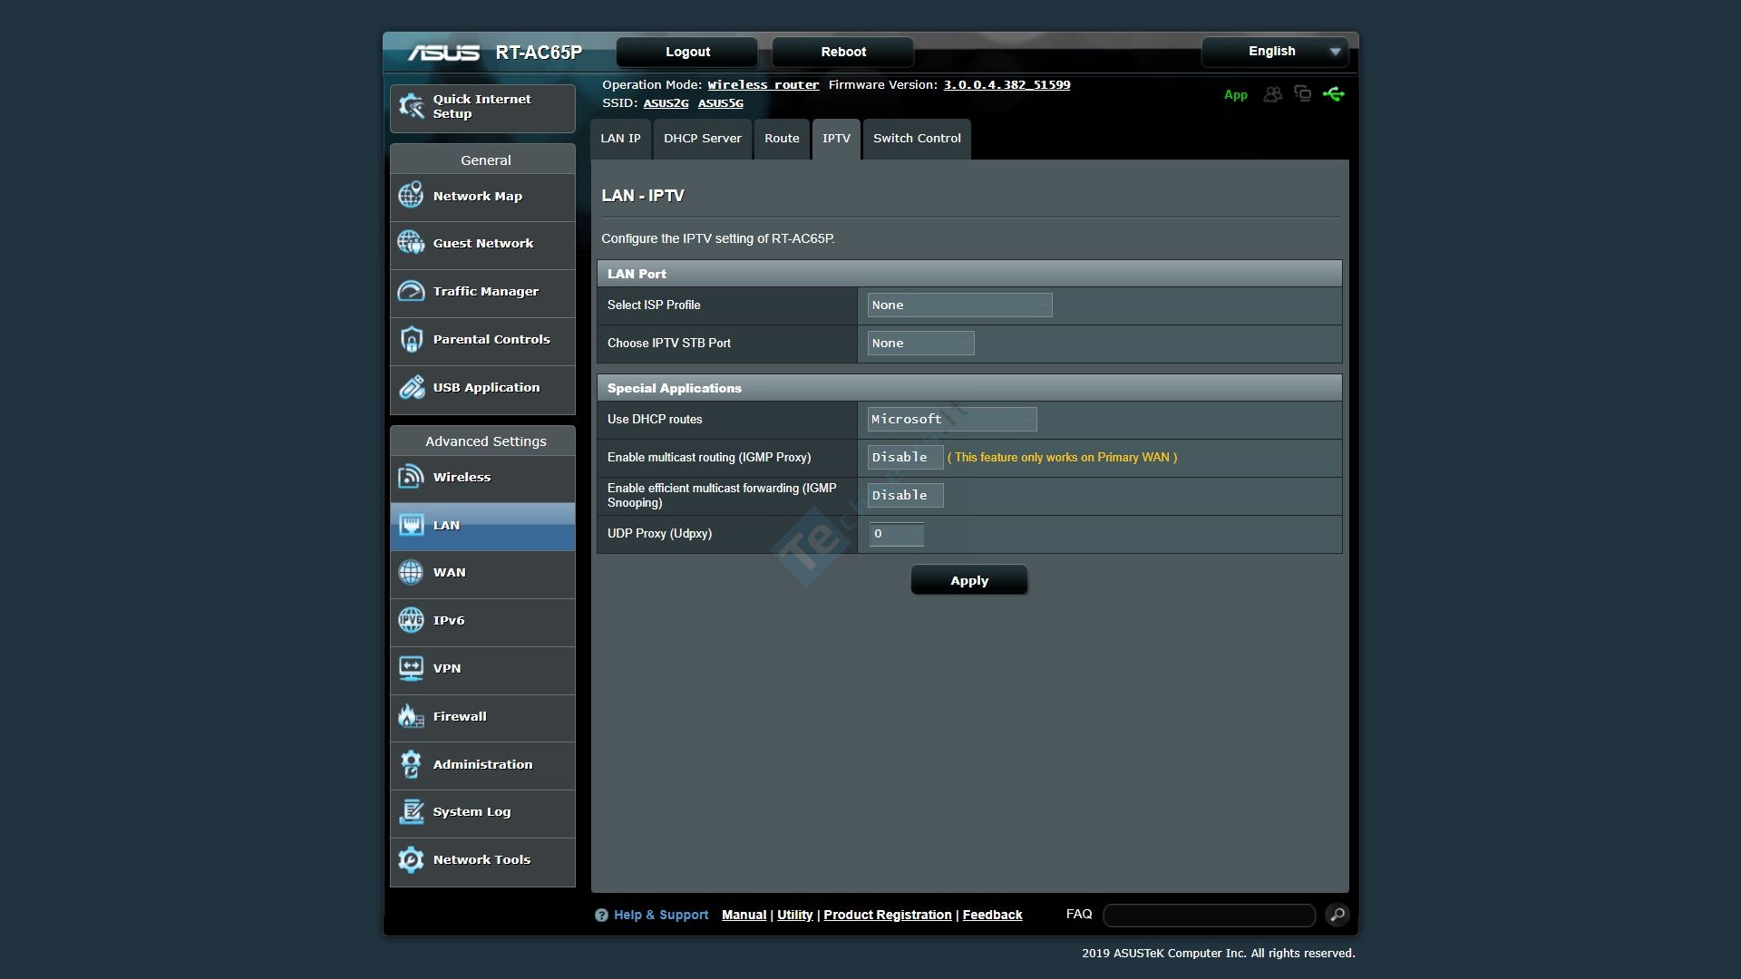Open the IGMP Snooping dropdown
1741x979 pixels.
click(x=905, y=496)
